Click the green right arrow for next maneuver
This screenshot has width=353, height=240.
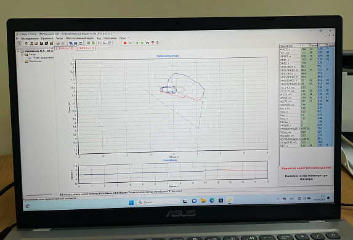(142, 43)
